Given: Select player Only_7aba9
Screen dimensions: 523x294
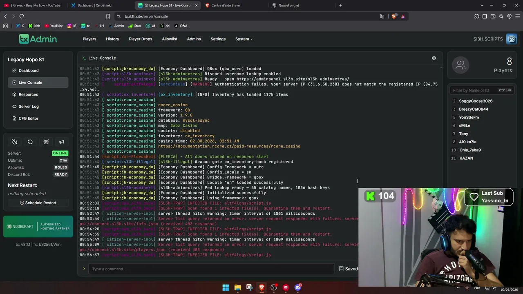Looking at the screenshot, I should pyautogui.click(x=470, y=150).
